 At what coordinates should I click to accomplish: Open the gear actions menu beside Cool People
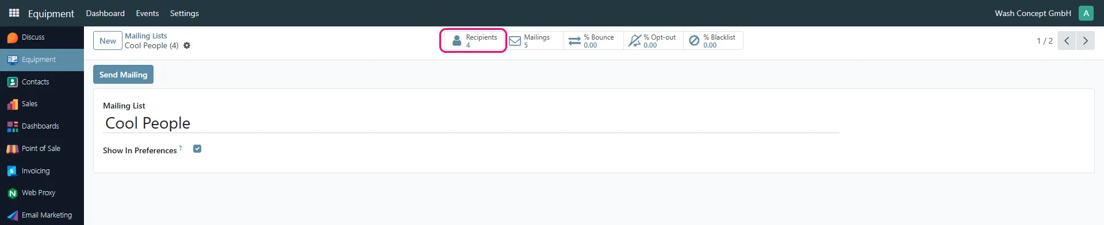[187, 45]
